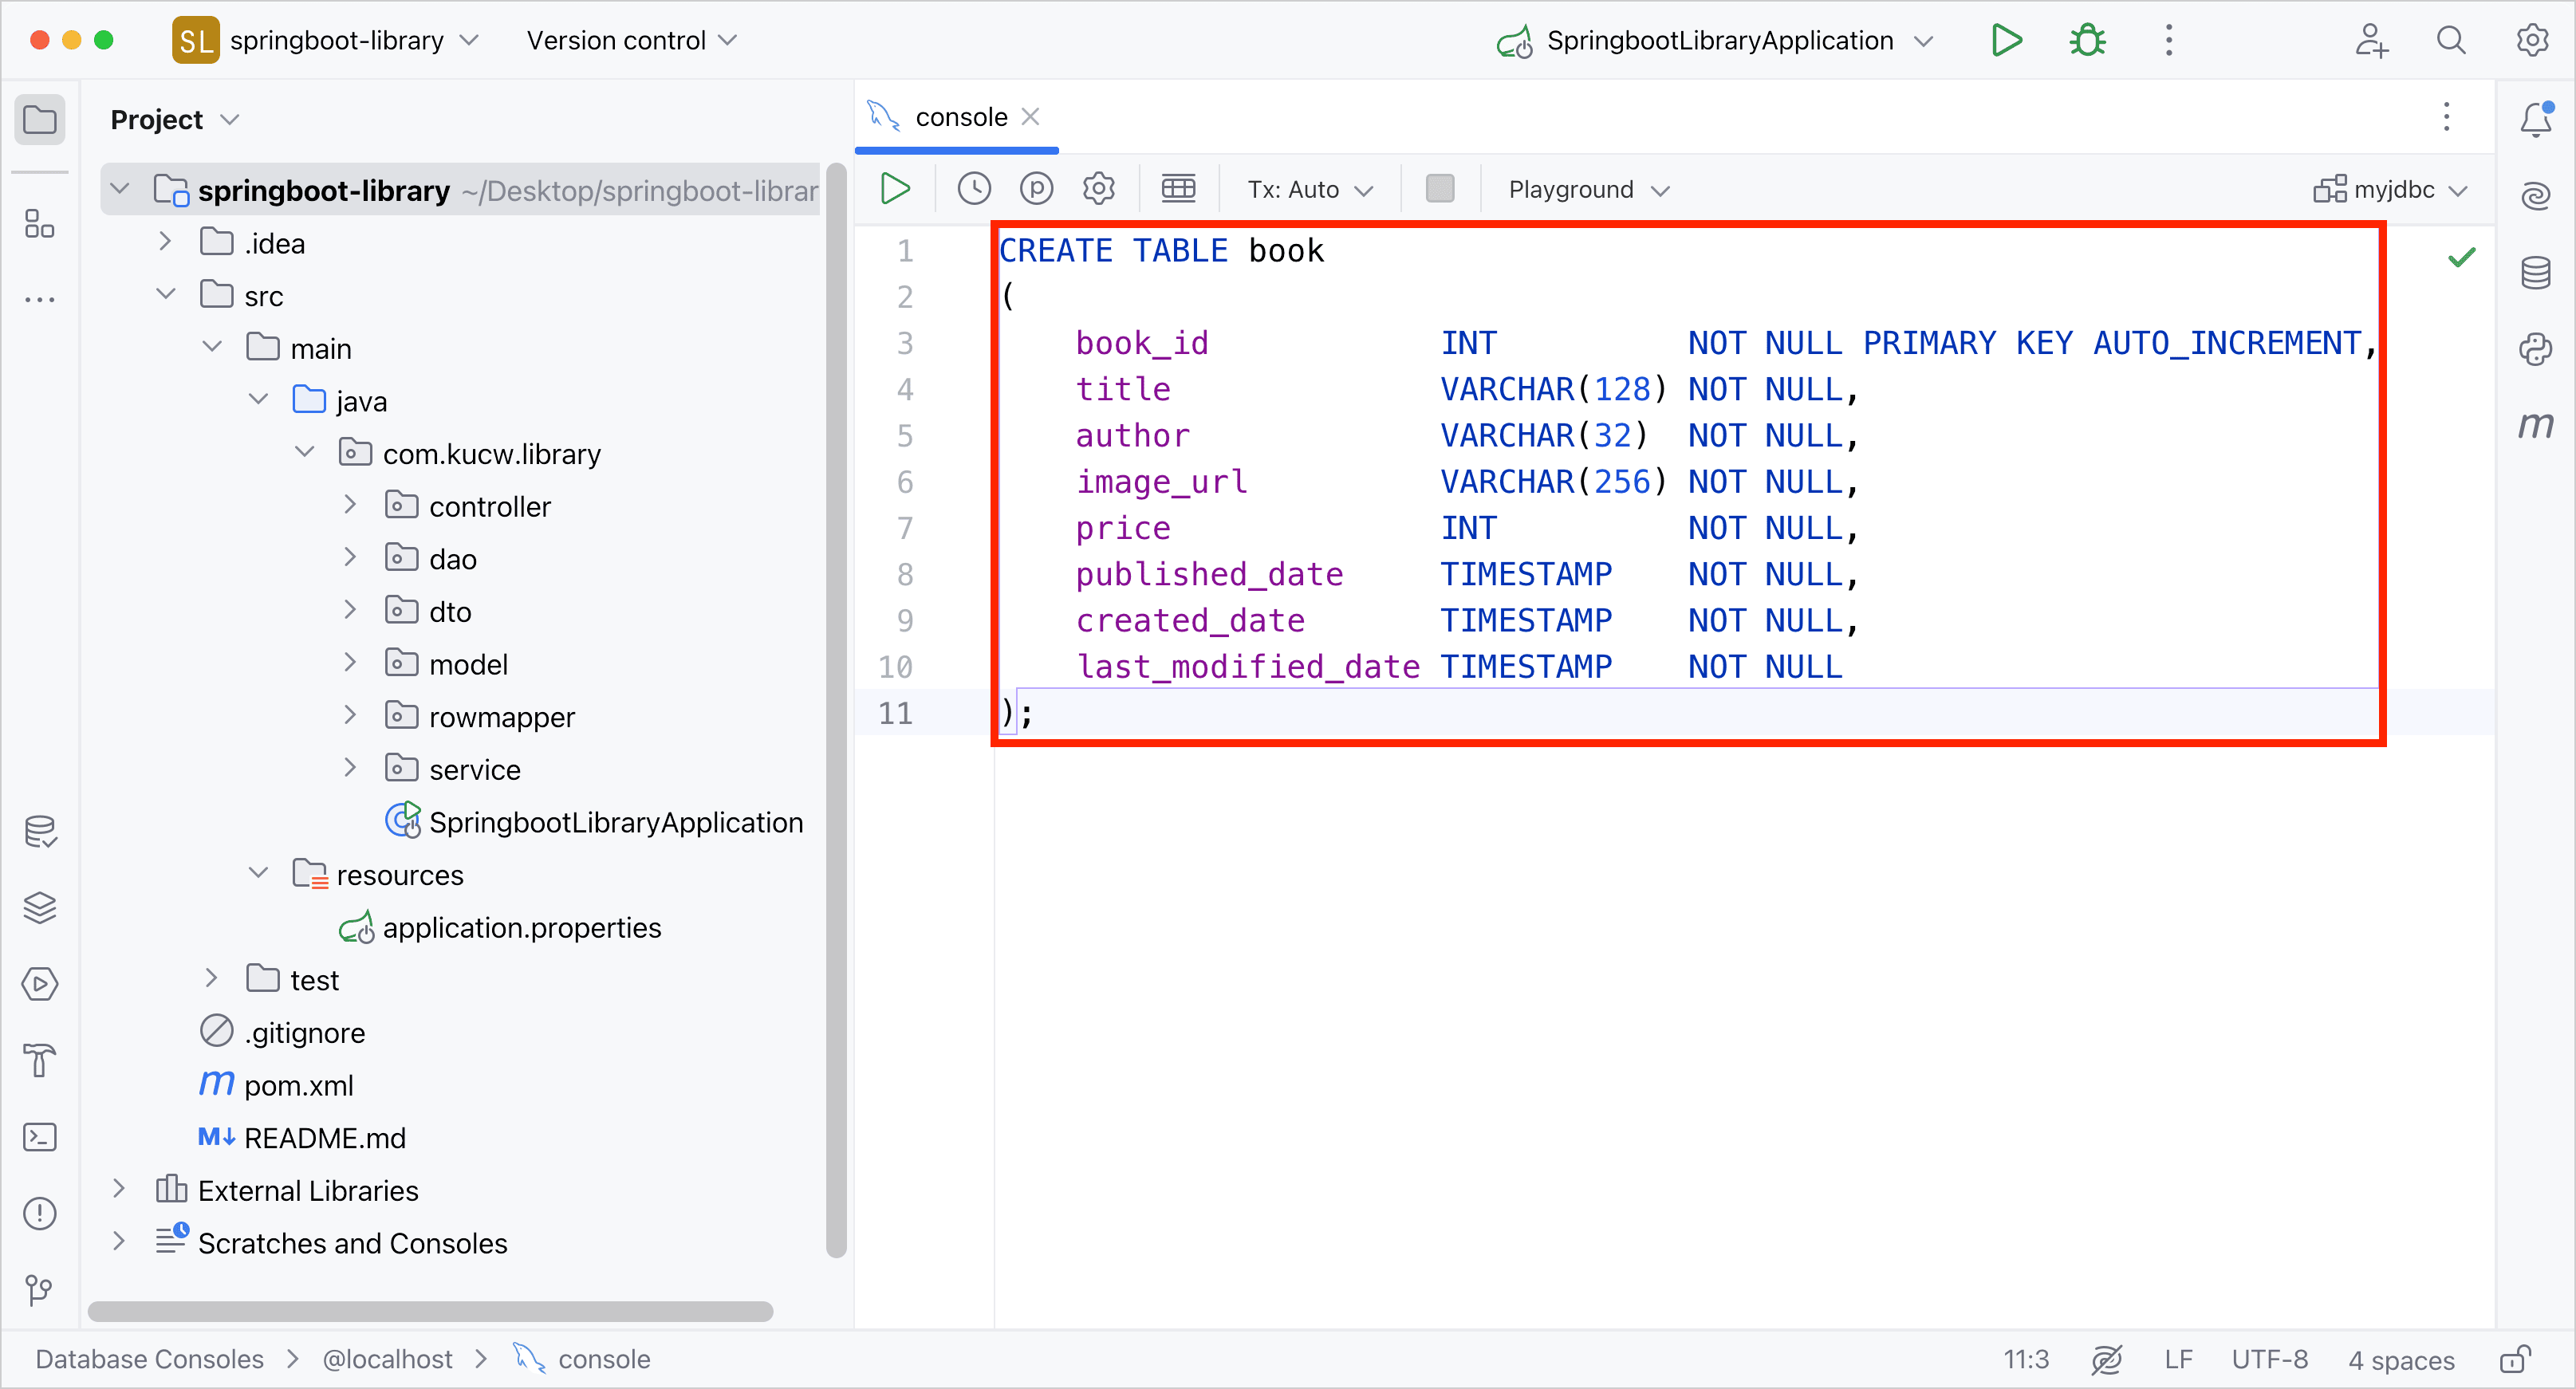Collapse the src folder
Image resolution: width=2576 pixels, height=1389 pixels.
point(166,294)
